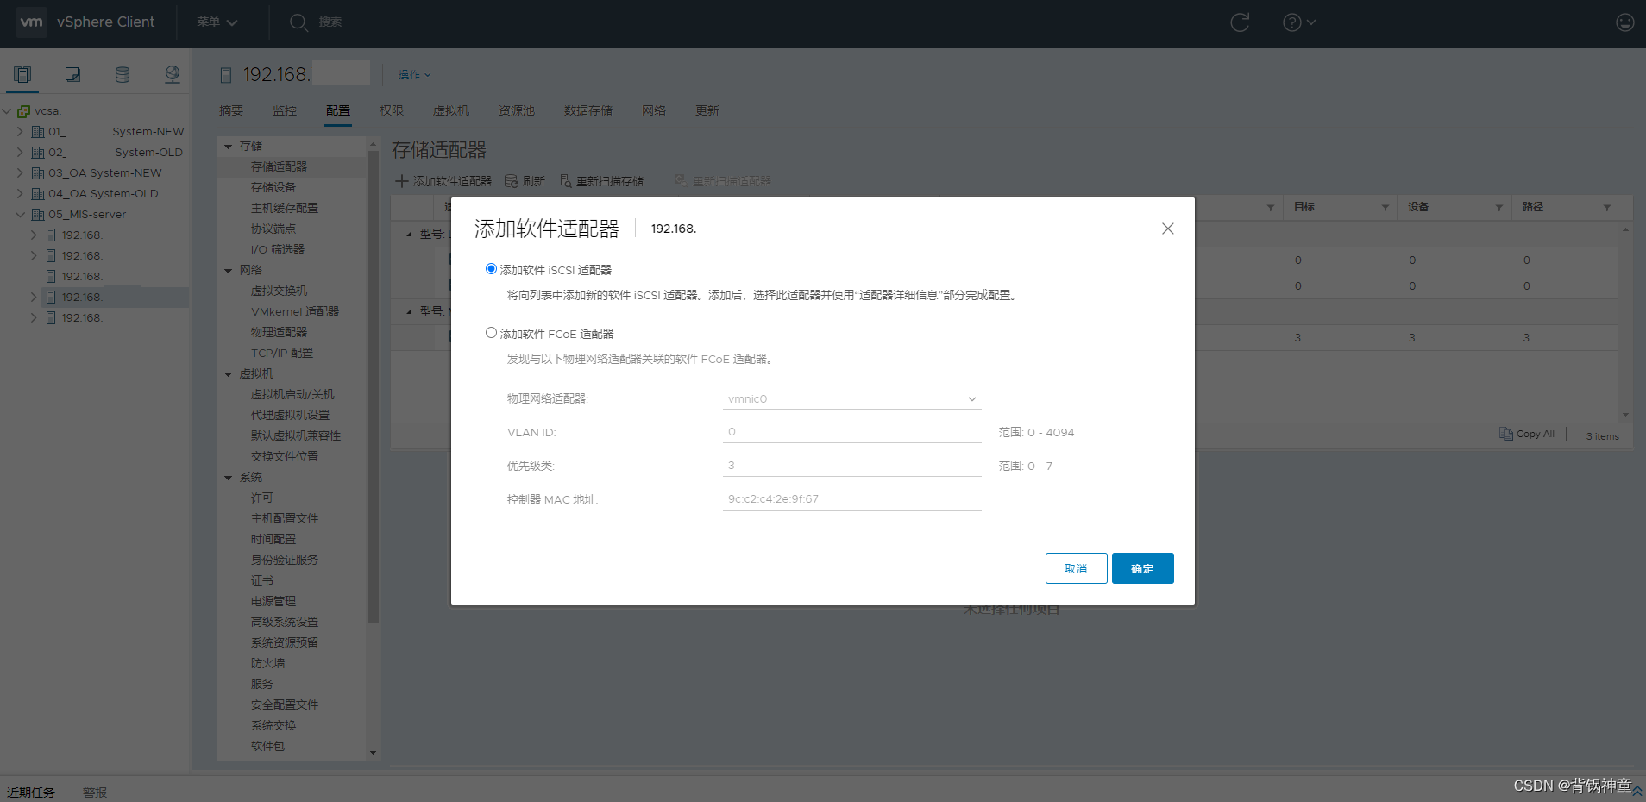The width and height of the screenshot is (1646, 802).
Task: Select the 添加软件 iSCSI 适配器 radio button
Action: point(491,268)
